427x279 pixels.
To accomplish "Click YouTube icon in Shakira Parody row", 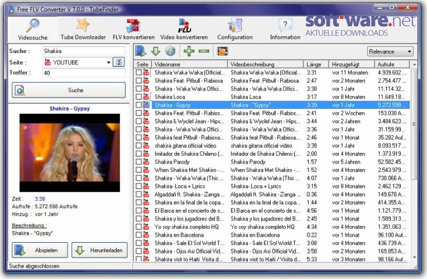I will [x=146, y=162].
